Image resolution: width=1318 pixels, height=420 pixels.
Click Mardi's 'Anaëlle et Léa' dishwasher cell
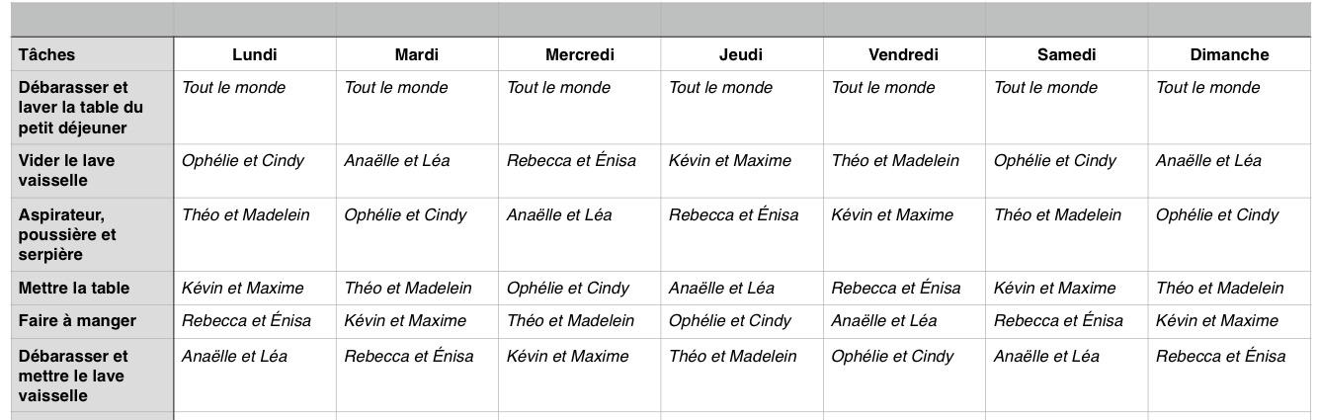418,171
